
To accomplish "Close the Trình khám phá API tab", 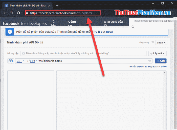I will [x=49, y=6].
